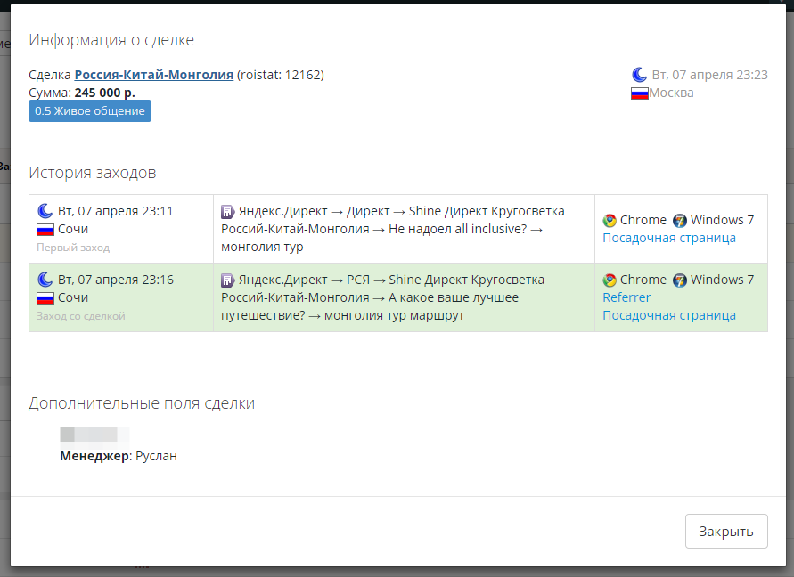The image size is (794, 577).
Task: Click the Дополнительные поля сделки heading
Action: [142, 403]
